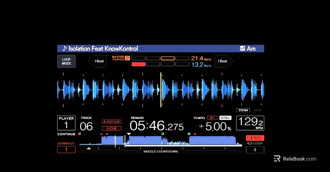Image resolution: width=330 pixels, height=172 pixels.
Task: Change the ±10 tempo range
Action: pos(255,138)
